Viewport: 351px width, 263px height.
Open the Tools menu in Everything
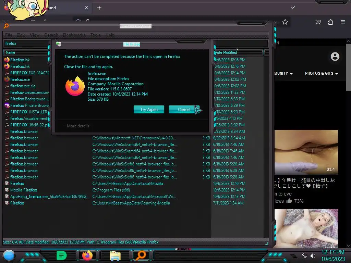point(95,35)
